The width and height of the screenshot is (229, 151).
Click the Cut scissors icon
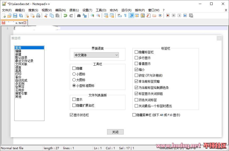pyautogui.click(x=46, y=16)
